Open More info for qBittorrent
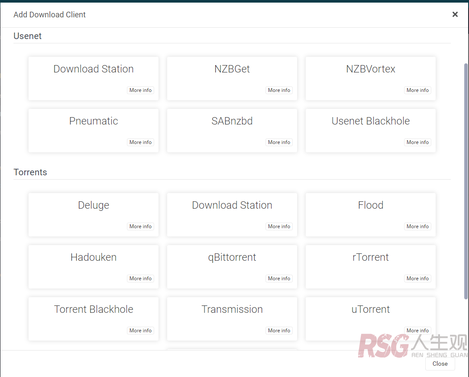 279,279
